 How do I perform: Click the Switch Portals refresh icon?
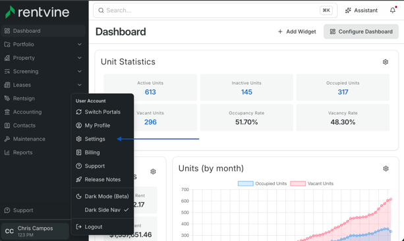79,112
